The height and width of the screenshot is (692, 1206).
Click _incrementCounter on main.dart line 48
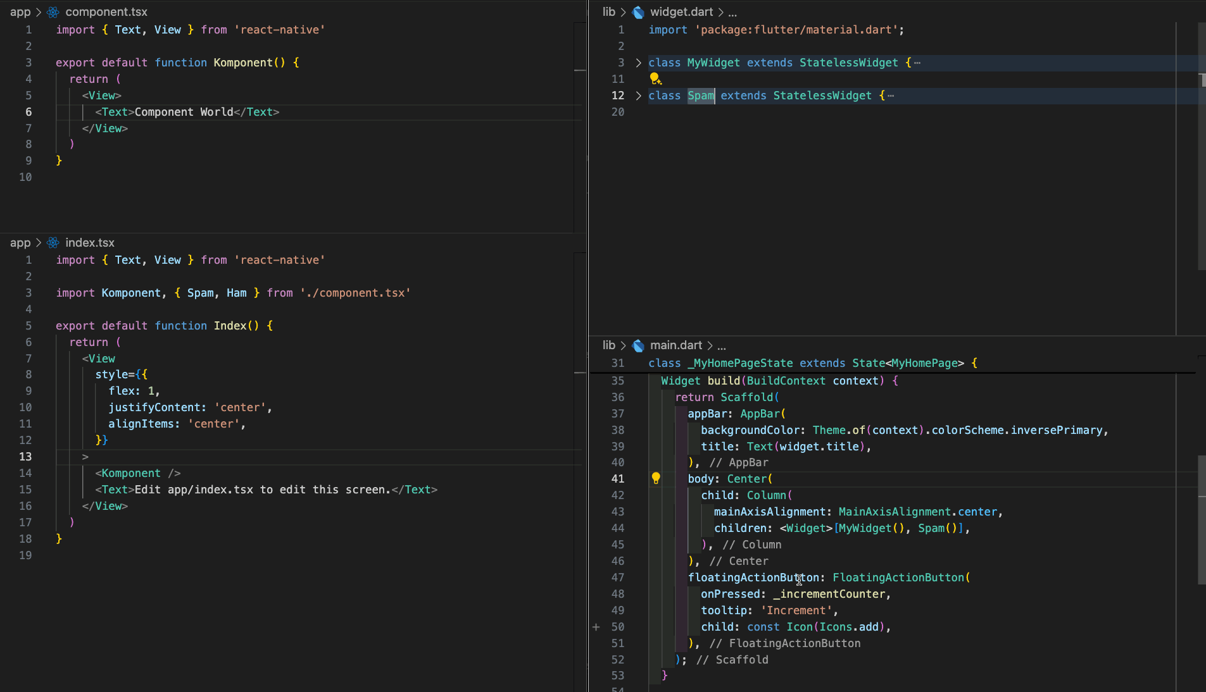pyautogui.click(x=829, y=594)
